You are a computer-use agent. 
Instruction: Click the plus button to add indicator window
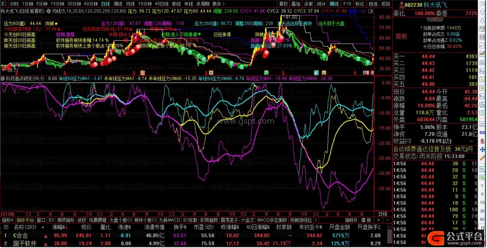click(x=379, y=220)
